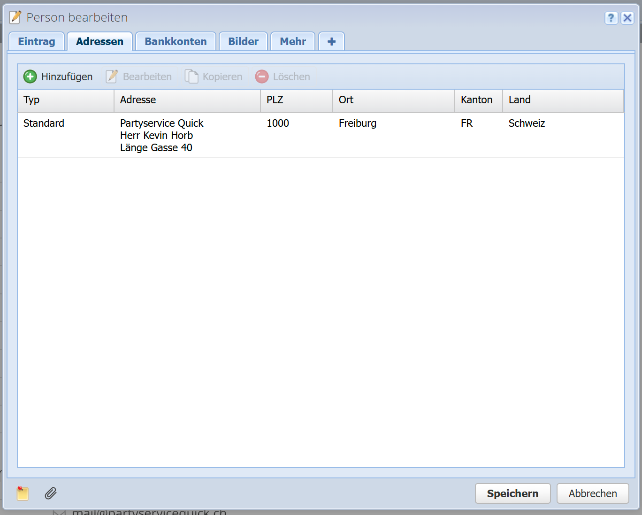Sort by the Typ column header

click(66, 100)
